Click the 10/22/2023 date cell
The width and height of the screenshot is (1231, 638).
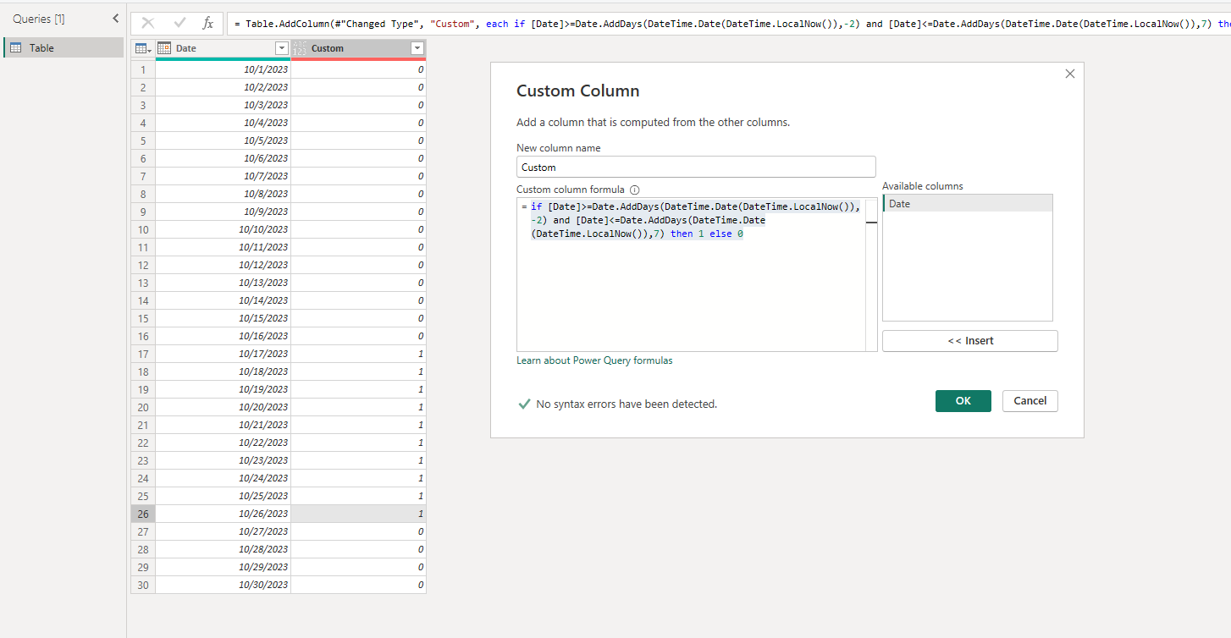click(224, 443)
